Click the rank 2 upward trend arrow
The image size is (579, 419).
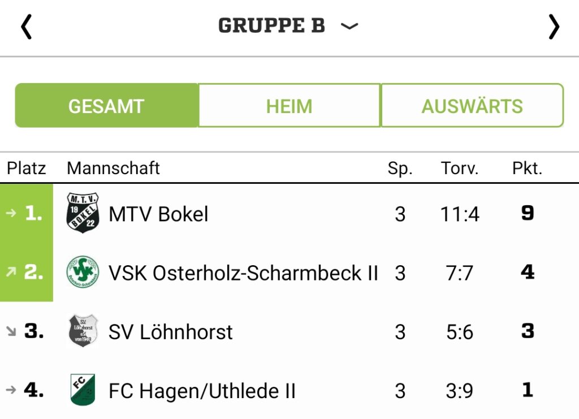pyautogui.click(x=11, y=272)
